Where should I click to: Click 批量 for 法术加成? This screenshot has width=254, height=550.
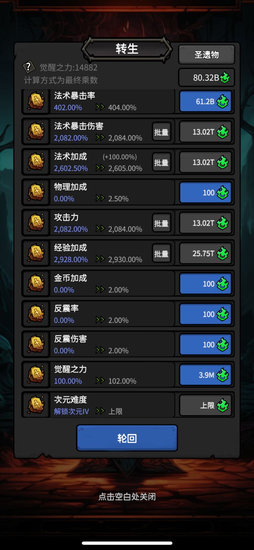click(162, 162)
